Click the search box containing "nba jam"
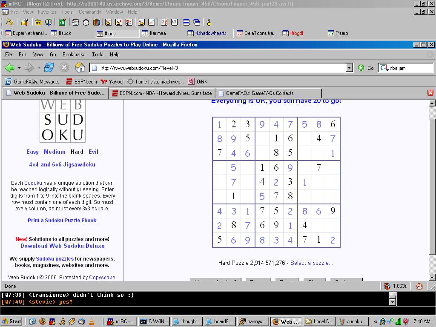Screen dimensions: 436x327 tap(410, 68)
